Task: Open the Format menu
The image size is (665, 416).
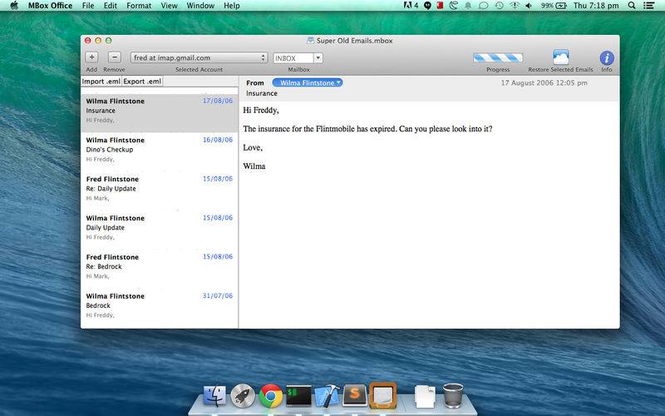Action: pyautogui.click(x=139, y=6)
